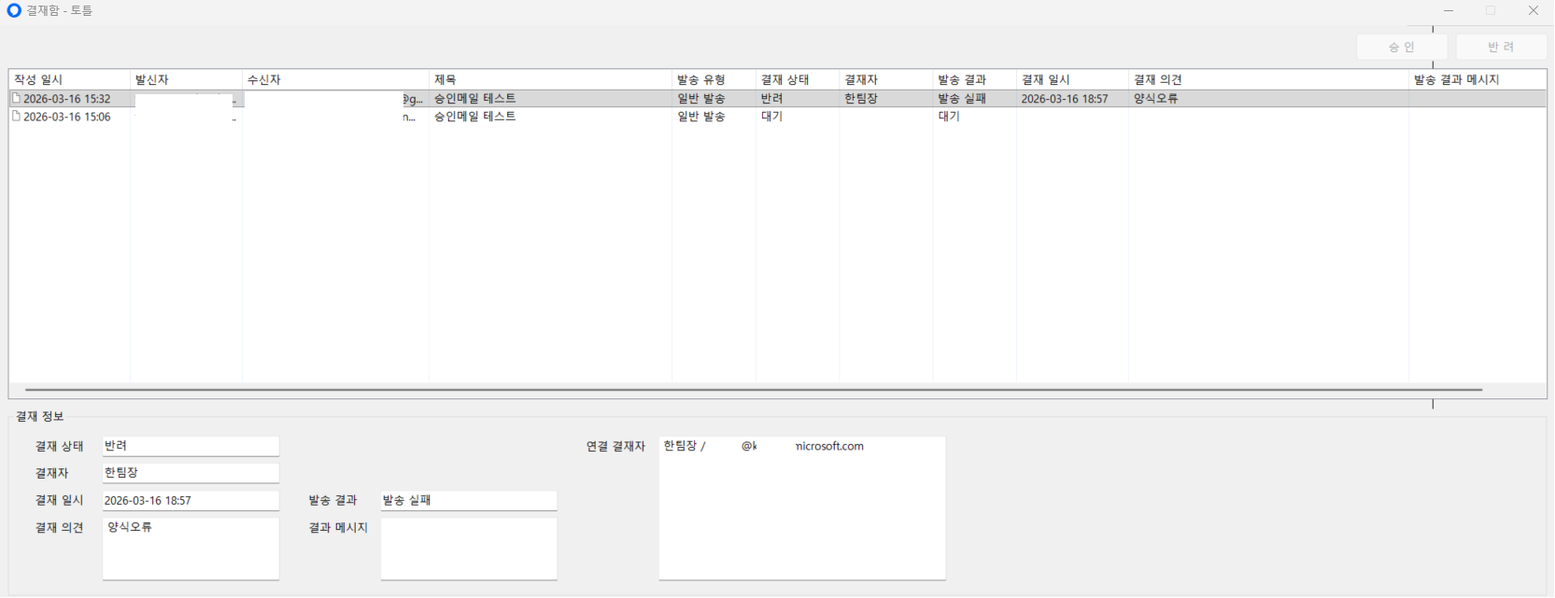Click the 결재자 field showing 한팀장

[191, 473]
